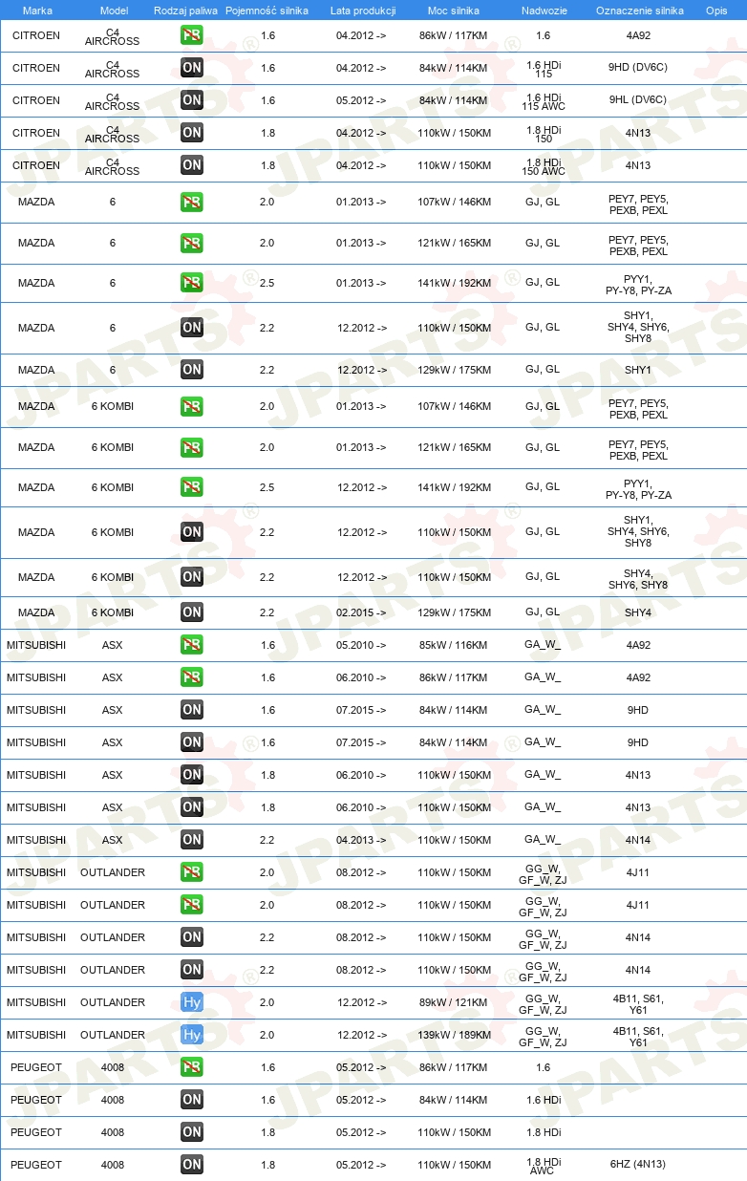Click the petrol icon for Mazda 6 KOMBI 2.5

(192, 487)
